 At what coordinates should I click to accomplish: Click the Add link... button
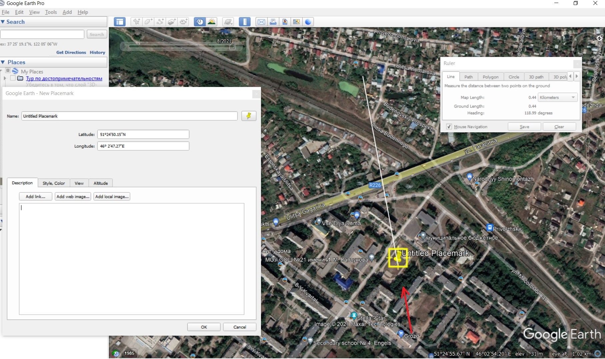click(36, 196)
